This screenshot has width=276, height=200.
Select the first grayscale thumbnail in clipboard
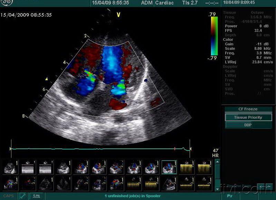tap(10, 167)
